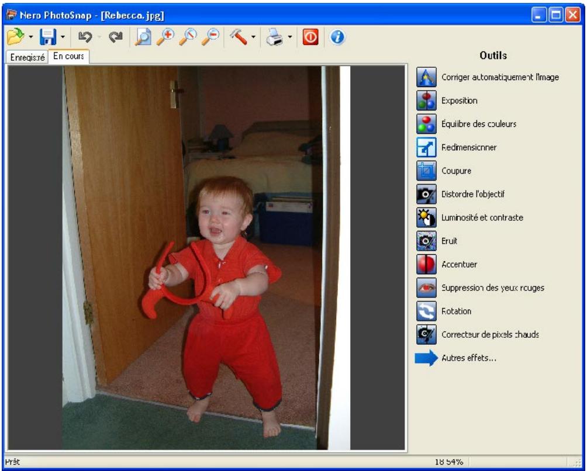Click the open file folder icon
The image size is (587, 471).
[x=16, y=37]
